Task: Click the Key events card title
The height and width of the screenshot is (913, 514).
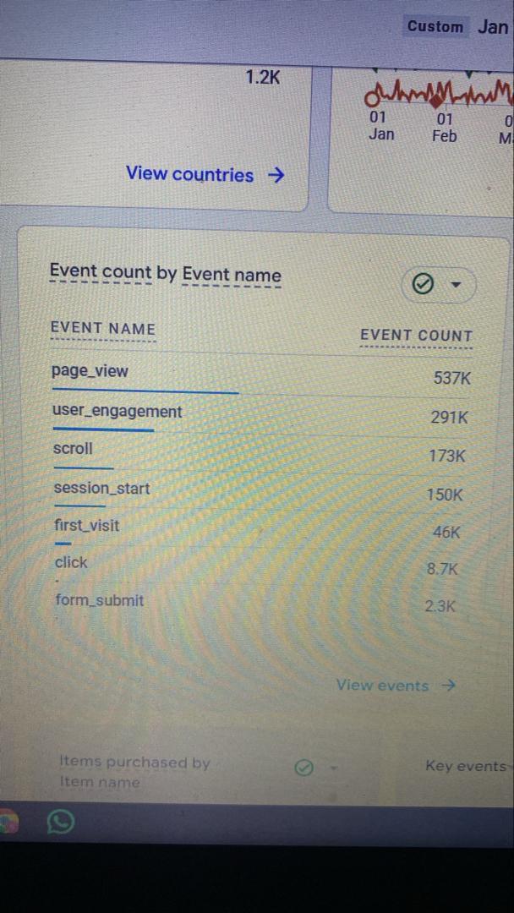Action: pyautogui.click(x=465, y=767)
